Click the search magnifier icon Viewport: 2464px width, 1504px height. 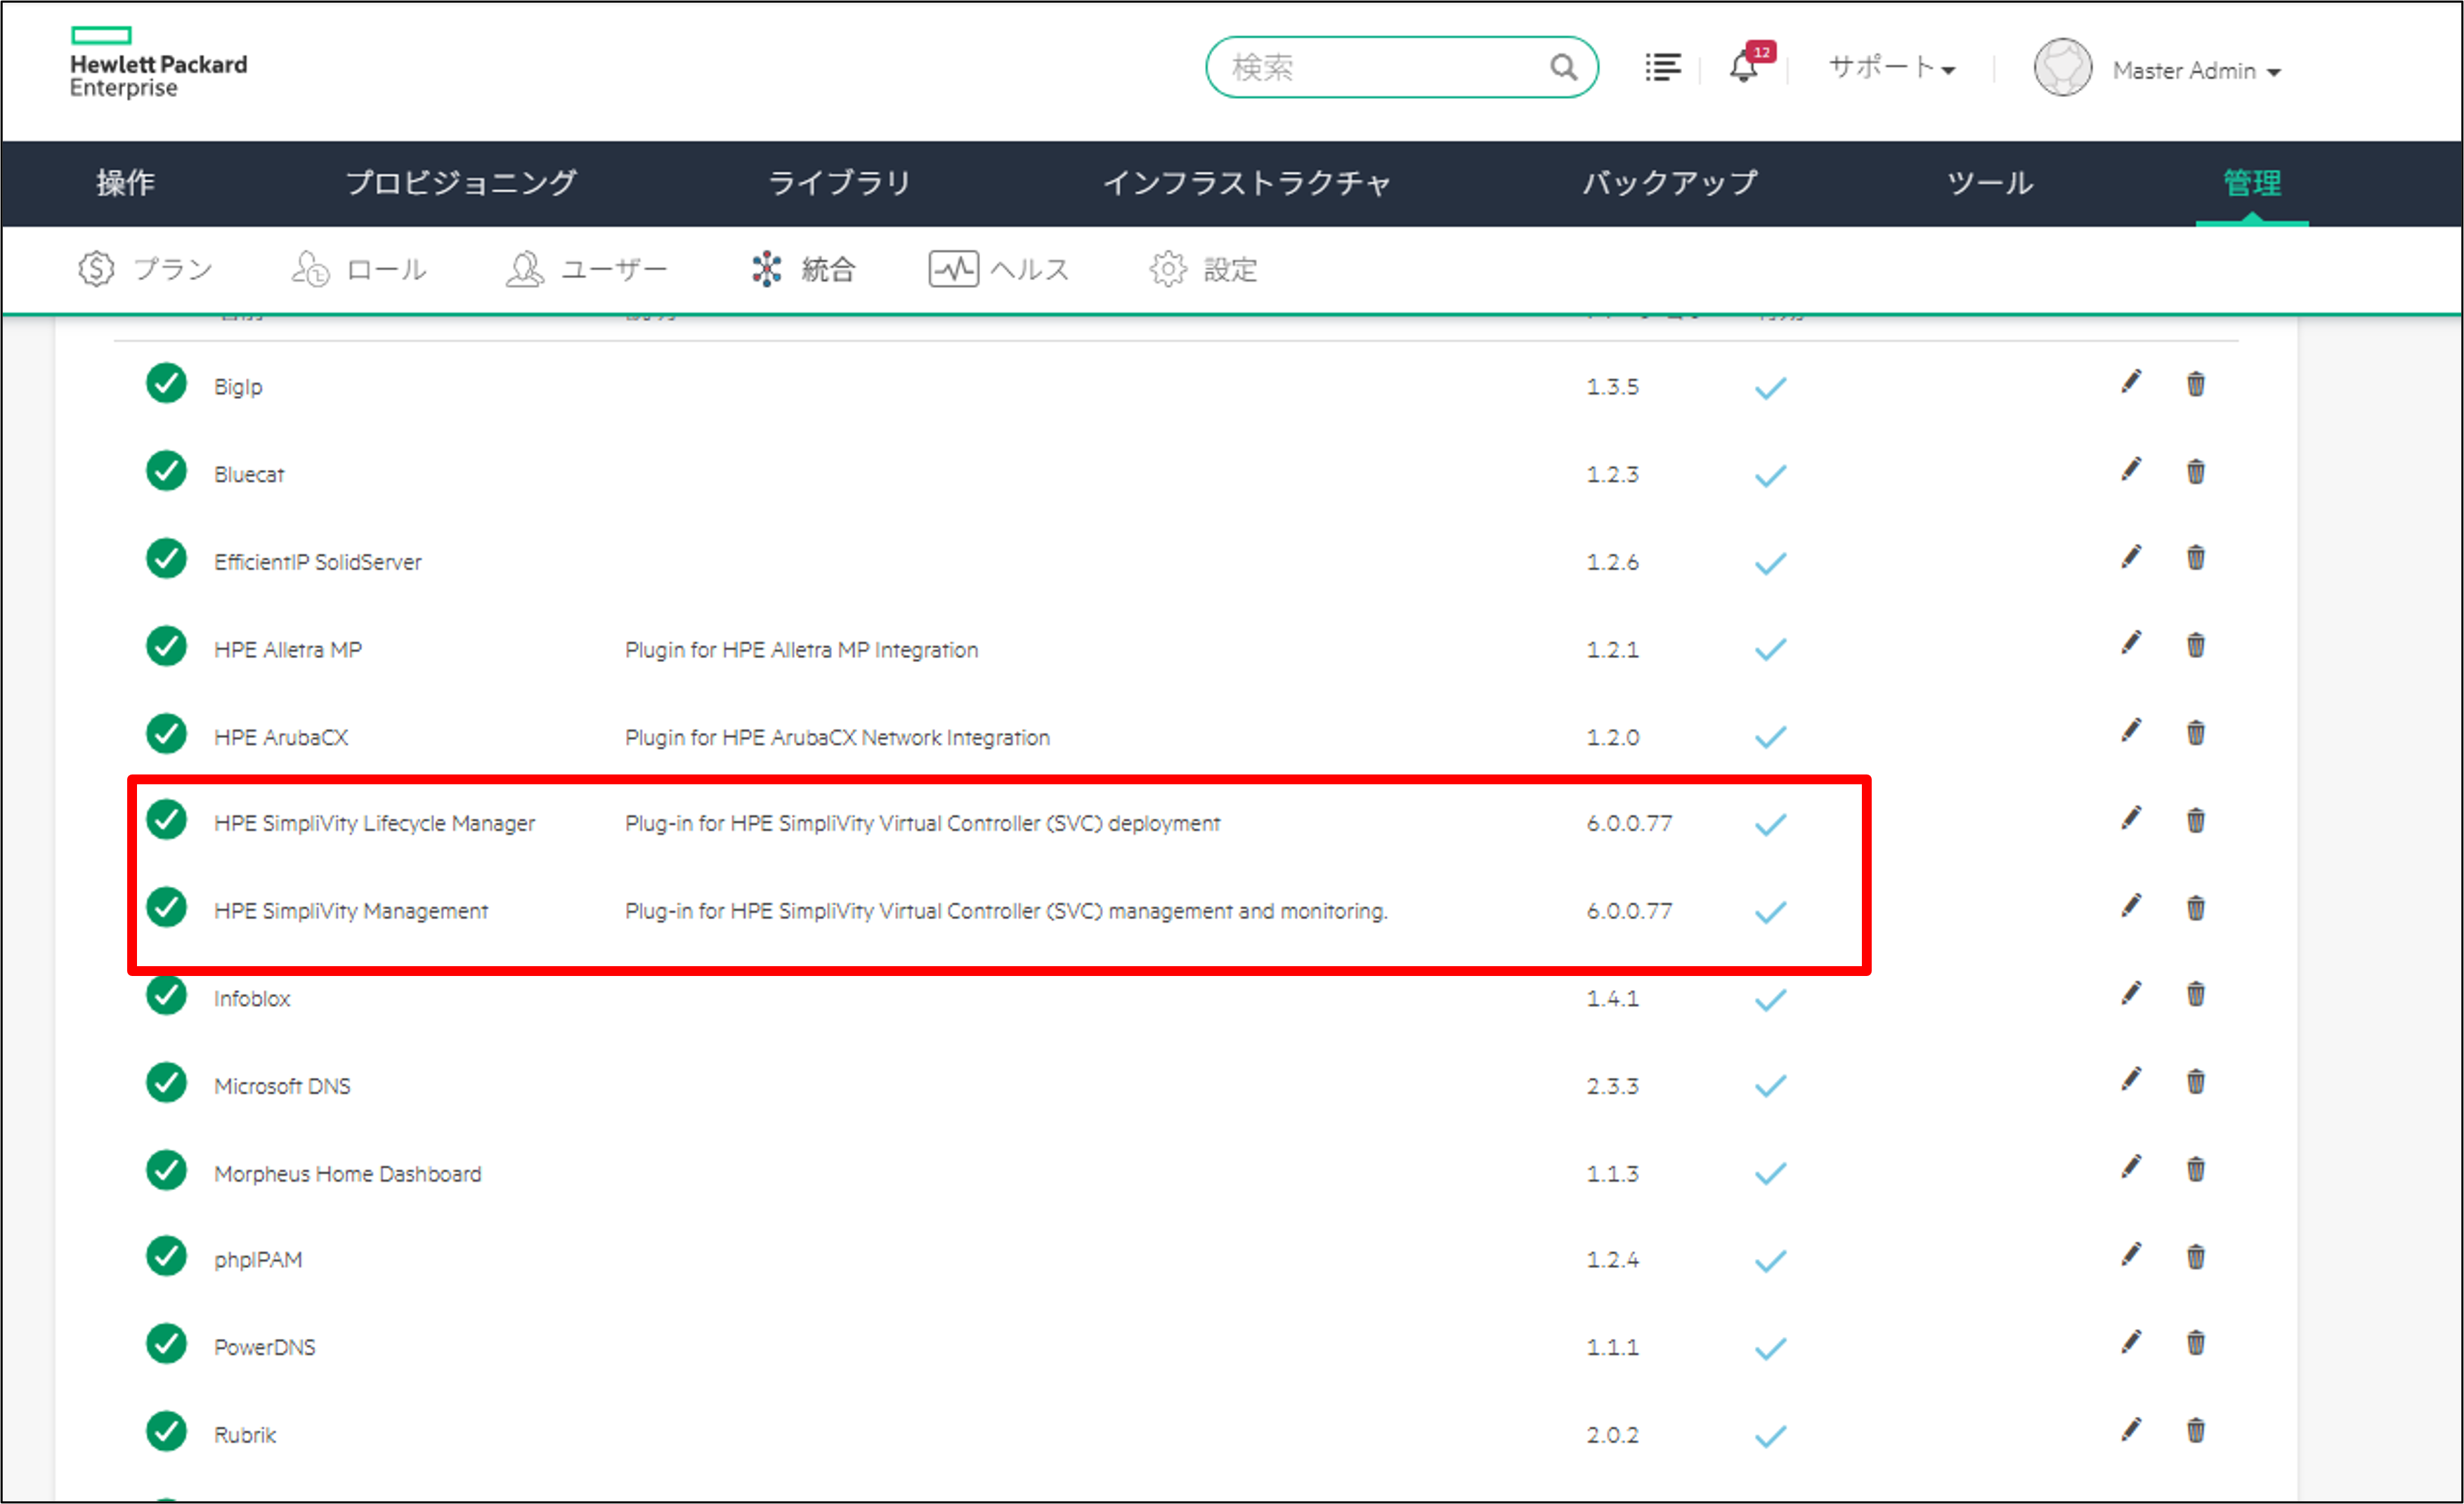pyautogui.click(x=1563, y=68)
